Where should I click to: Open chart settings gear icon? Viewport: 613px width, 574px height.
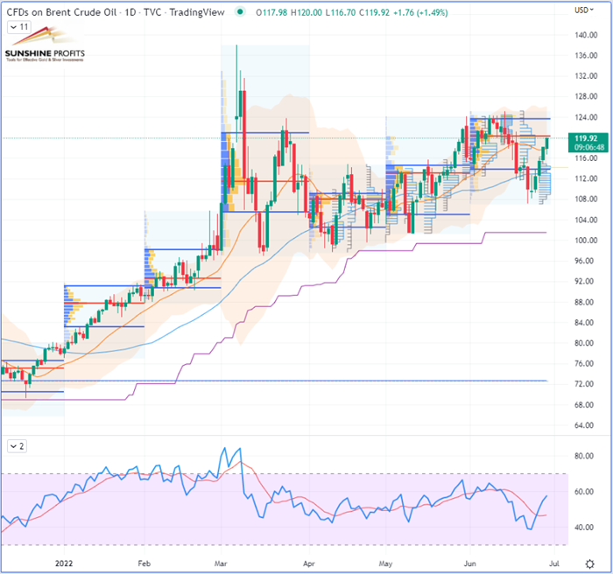589,563
